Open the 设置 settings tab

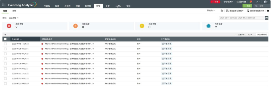pos(107,6)
